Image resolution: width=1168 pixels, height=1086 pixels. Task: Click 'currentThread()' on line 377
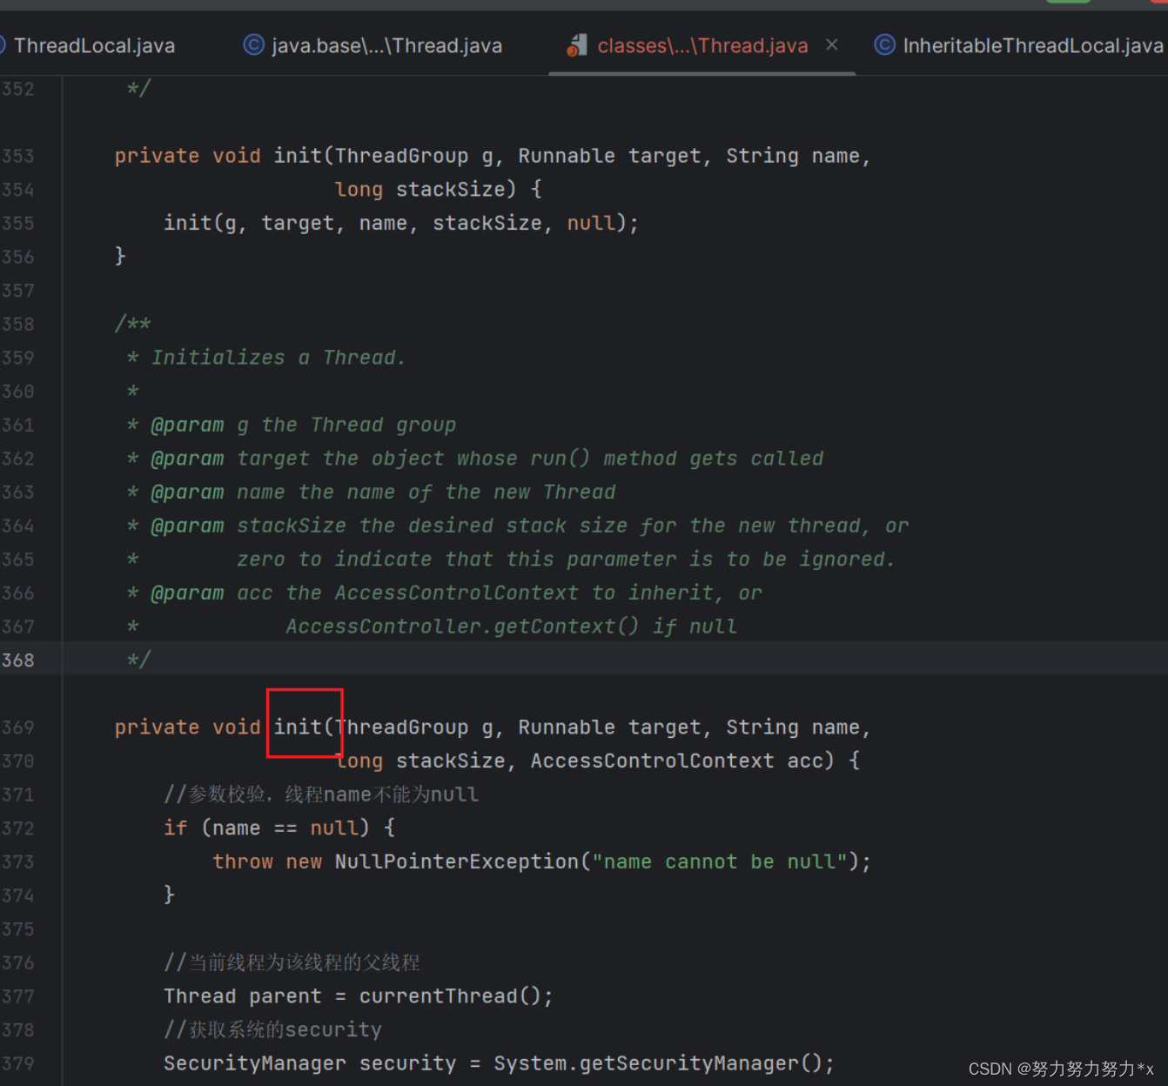coord(451,996)
